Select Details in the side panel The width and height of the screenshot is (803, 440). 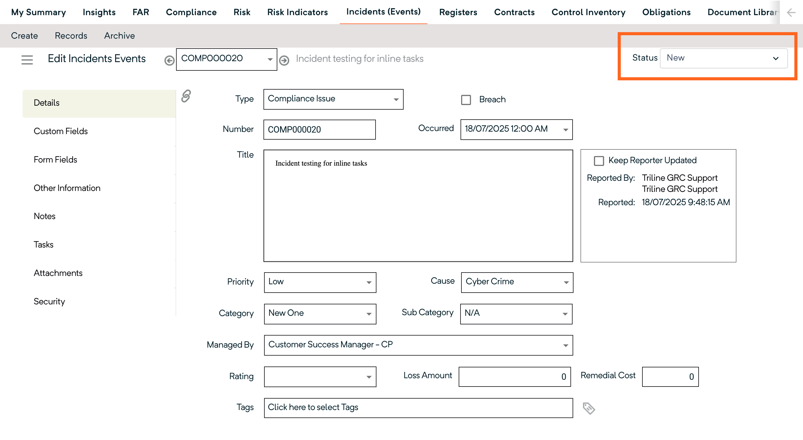pos(99,104)
